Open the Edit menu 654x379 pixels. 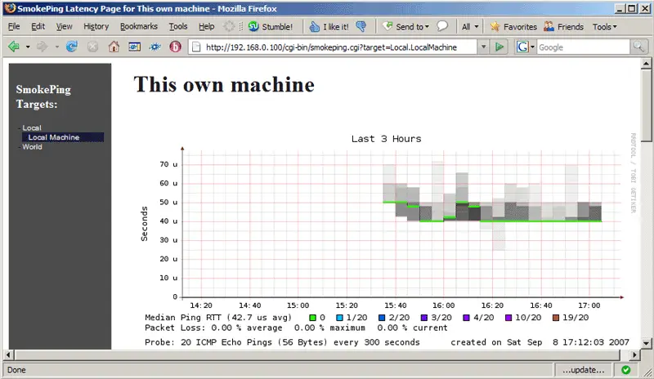pyautogui.click(x=38, y=26)
